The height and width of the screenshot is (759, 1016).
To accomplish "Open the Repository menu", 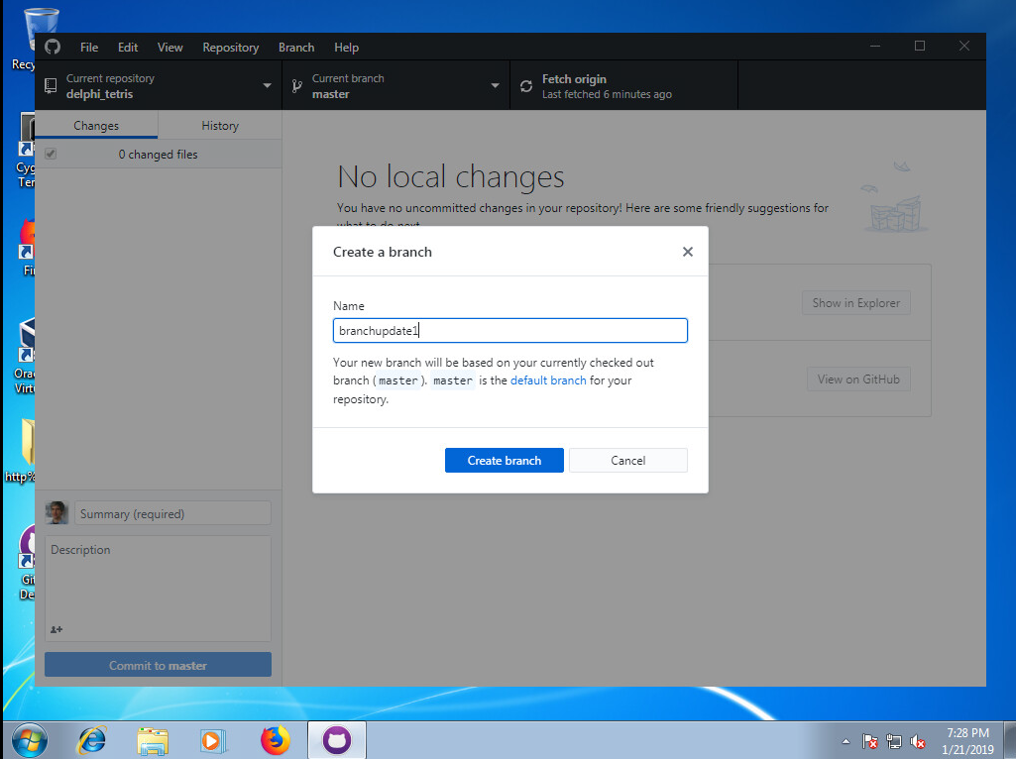I will click(x=230, y=47).
